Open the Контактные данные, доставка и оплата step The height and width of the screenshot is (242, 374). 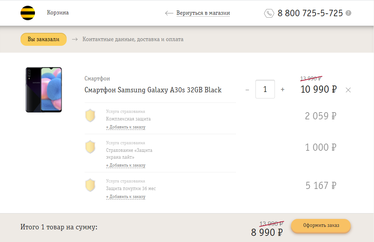point(133,39)
